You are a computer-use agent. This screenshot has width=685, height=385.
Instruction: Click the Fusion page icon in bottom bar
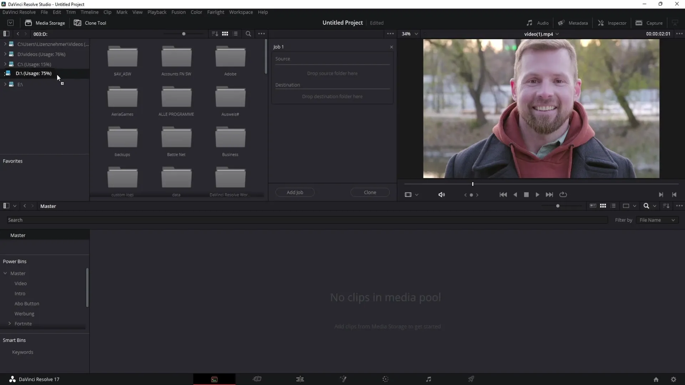point(342,379)
